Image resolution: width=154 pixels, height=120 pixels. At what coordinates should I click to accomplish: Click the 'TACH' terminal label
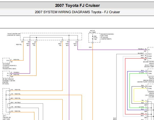[150, 54]
